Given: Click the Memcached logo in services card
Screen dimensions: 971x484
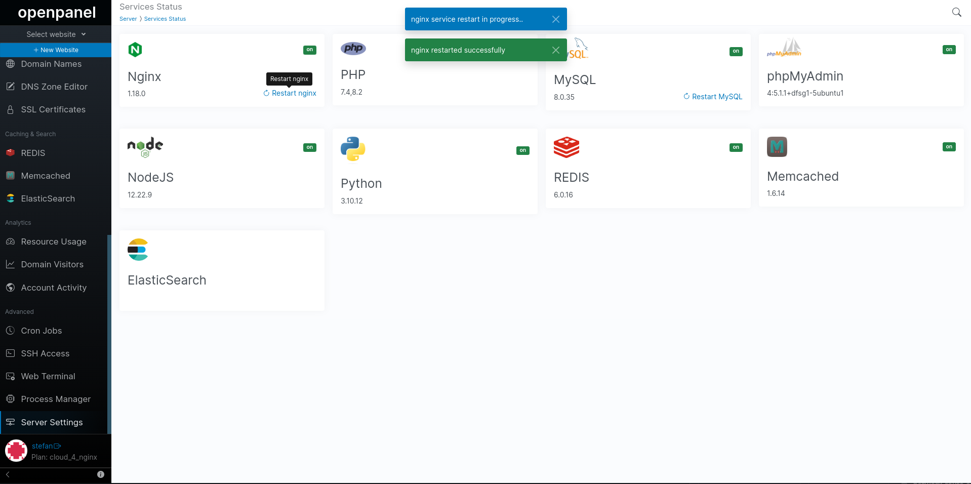Looking at the screenshot, I should [777, 147].
